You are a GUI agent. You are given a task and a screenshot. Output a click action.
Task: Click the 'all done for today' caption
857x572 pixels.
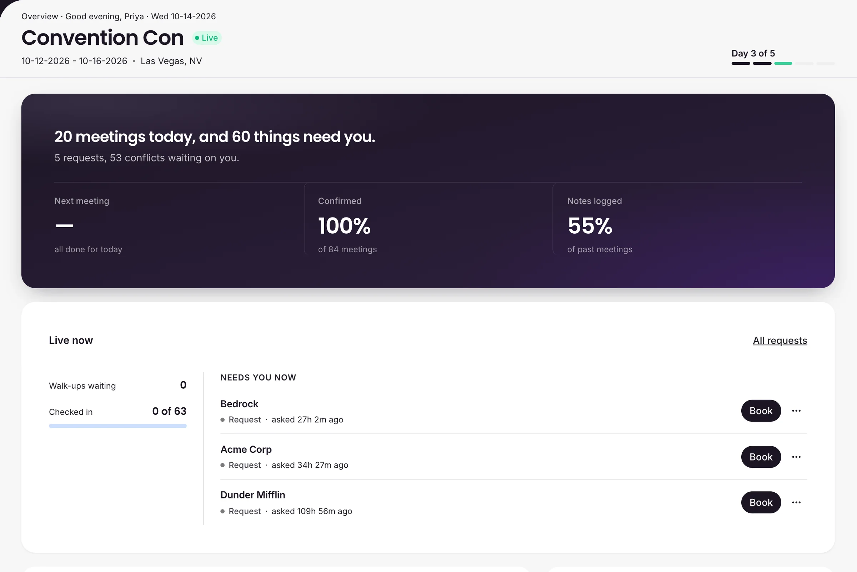(x=88, y=249)
